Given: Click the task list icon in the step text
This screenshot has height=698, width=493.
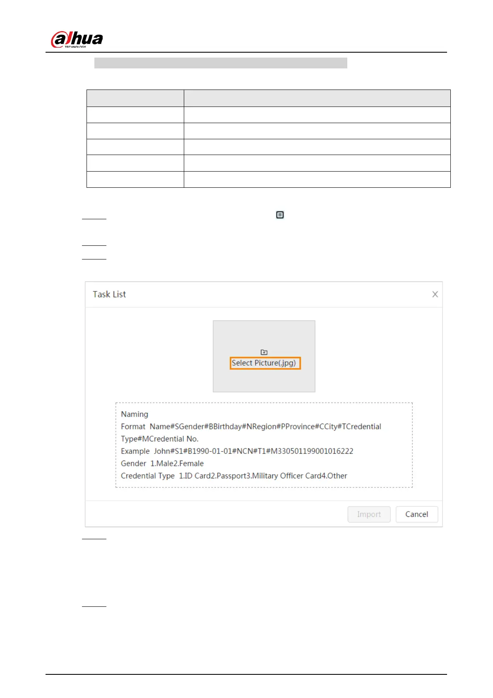Looking at the screenshot, I should click(280, 215).
